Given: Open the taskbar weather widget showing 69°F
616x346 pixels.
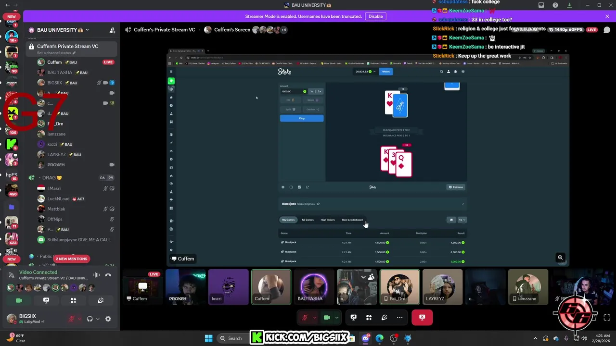Looking at the screenshot, I should coord(16,338).
